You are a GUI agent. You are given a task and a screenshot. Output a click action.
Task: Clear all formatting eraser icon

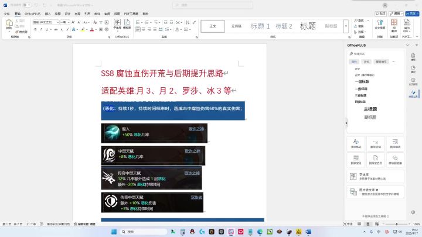[95, 22]
